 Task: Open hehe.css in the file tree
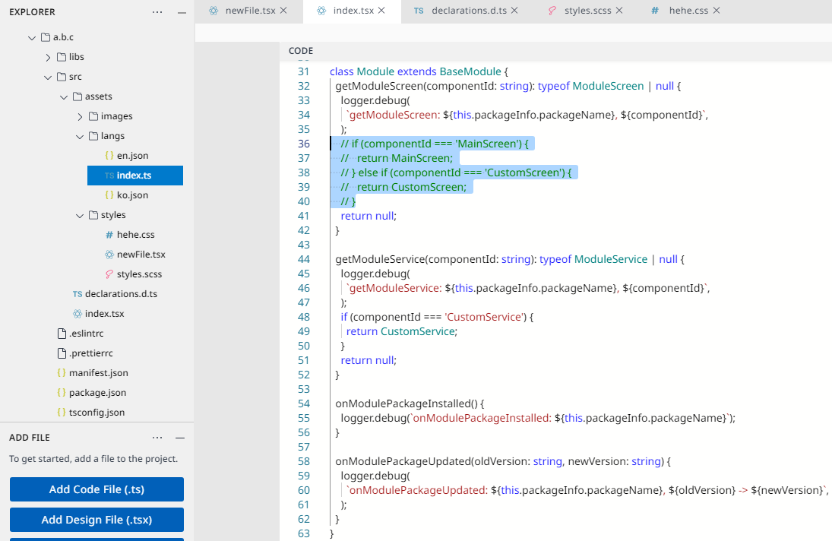136,235
